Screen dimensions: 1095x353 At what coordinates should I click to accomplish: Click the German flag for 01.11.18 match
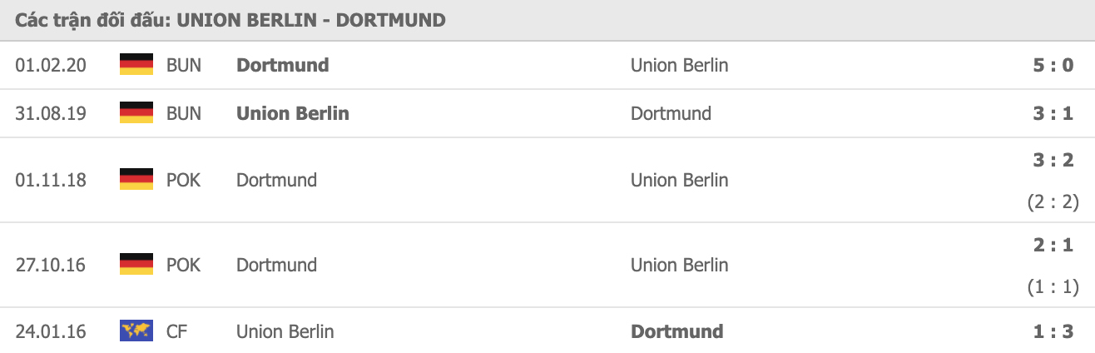click(136, 180)
